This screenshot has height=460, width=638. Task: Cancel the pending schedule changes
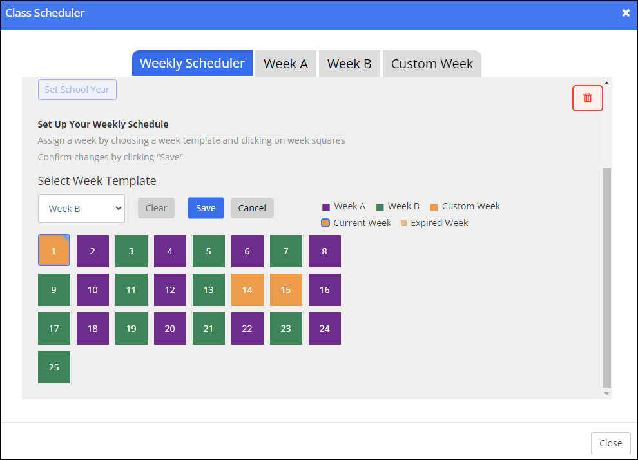coord(252,207)
